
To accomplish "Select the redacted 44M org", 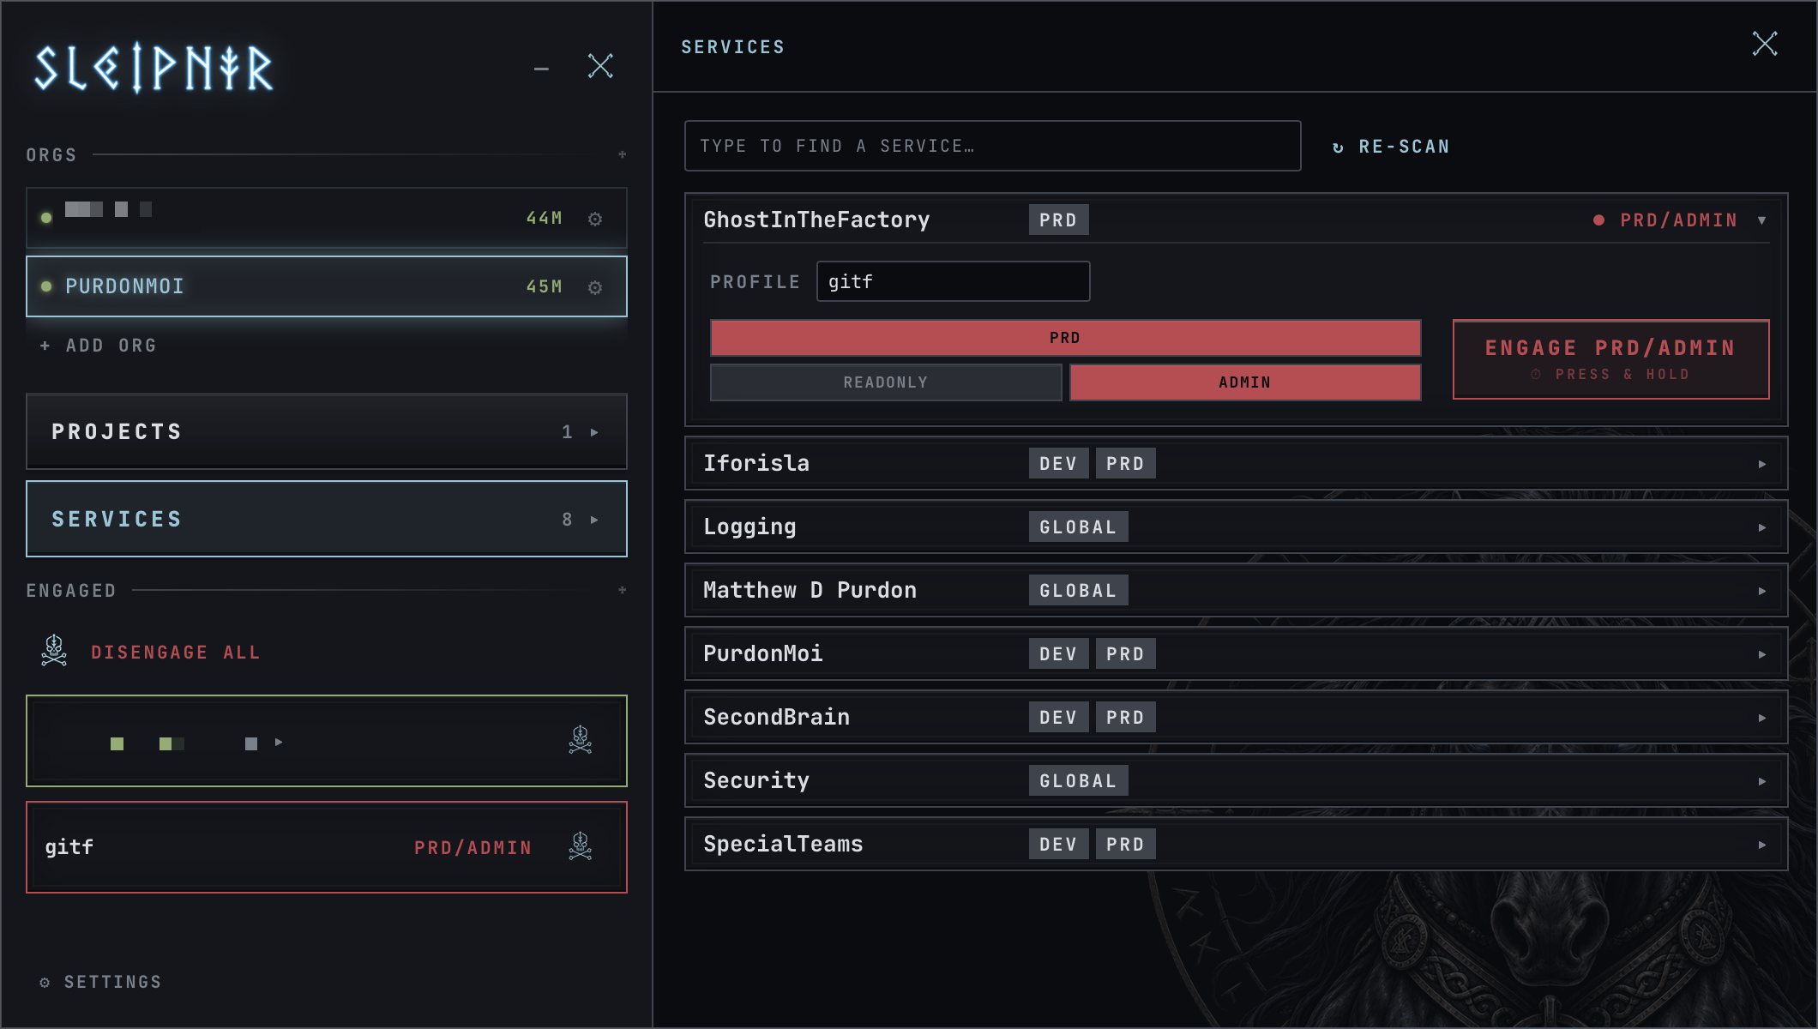I will click(x=327, y=218).
